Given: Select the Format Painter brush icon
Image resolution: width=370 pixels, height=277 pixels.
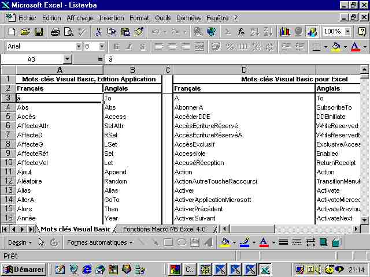Looking at the screenshot, I should [139, 32].
